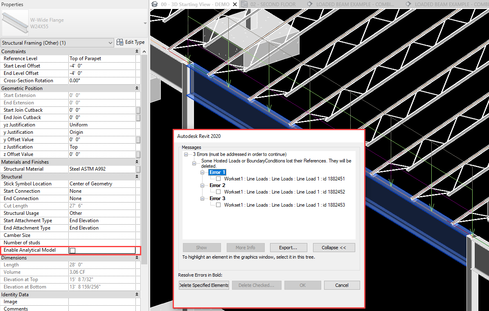489x311 pixels.
Task: Check the Line Load id 1882452 checkbox
Action: pos(218,192)
